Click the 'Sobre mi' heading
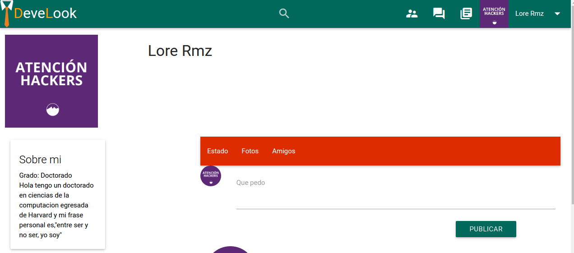Image resolution: width=574 pixels, height=253 pixels. tap(40, 159)
